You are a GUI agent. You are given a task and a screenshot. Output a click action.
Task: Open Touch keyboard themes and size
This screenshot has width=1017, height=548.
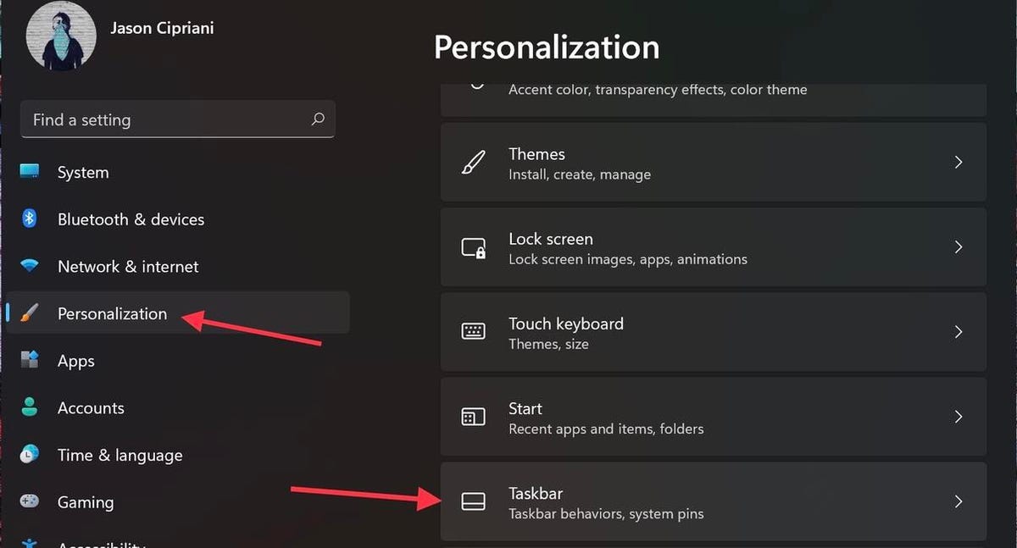[x=714, y=332]
